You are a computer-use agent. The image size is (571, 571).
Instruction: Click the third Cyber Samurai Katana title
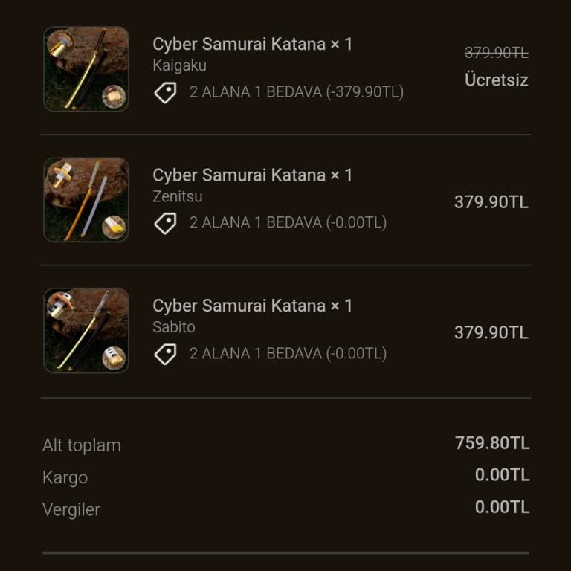tap(252, 306)
